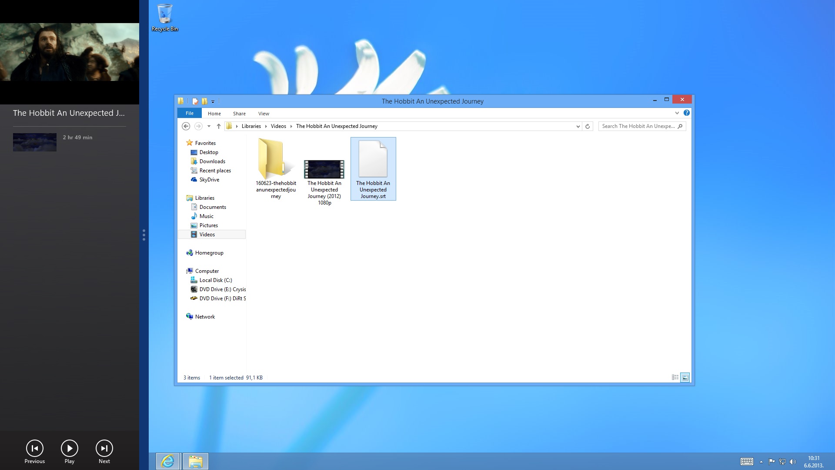The height and width of the screenshot is (470, 835).
Task: Open the touch keyboard from the taskbar
Action: click(747, 462)
